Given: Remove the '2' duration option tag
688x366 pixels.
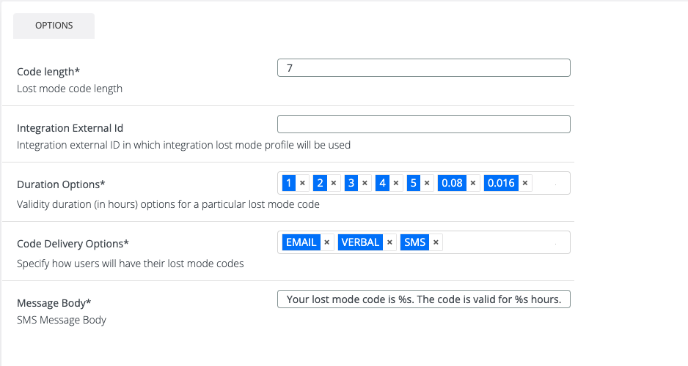Looking at the screenshot, I should click(x=333, y=183).
